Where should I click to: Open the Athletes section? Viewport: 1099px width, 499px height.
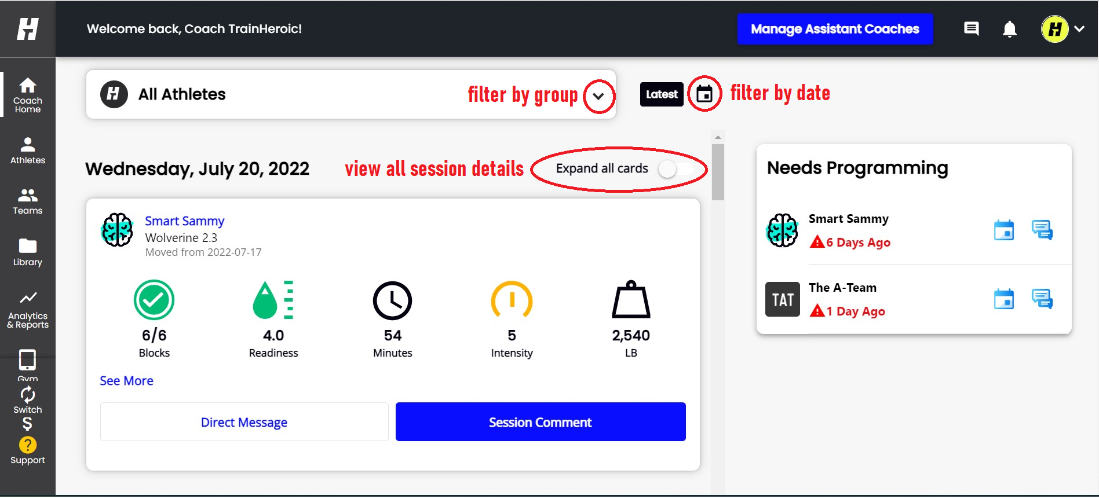click(x=28, y=151)
